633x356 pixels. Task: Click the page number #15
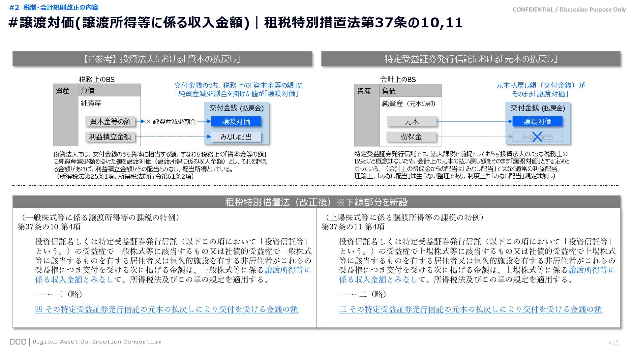coord(613,342)
